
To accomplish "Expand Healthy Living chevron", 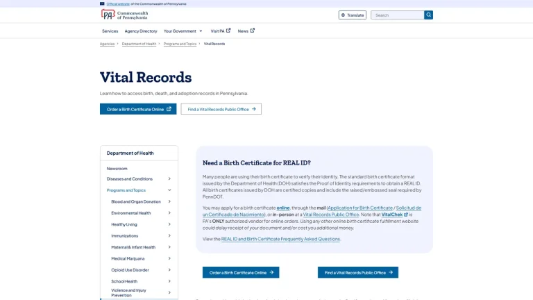I will pos(169,224).
